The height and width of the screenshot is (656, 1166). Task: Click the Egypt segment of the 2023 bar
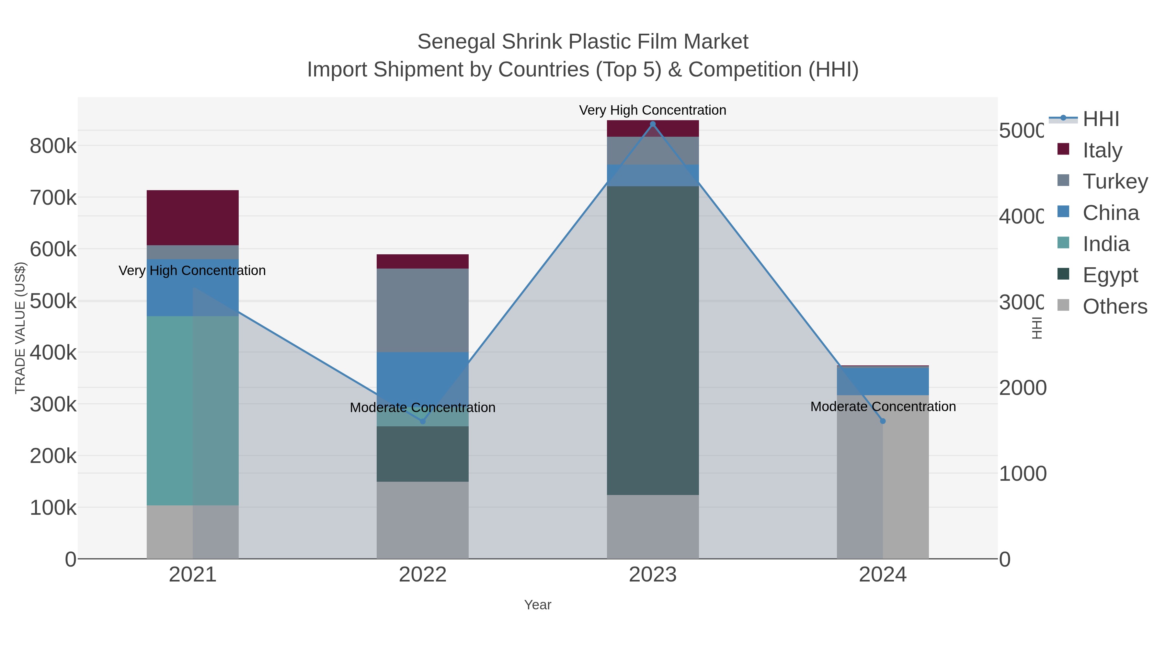tap(653, 340)
